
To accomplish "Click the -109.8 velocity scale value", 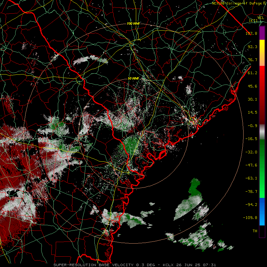I will [250, 218].
